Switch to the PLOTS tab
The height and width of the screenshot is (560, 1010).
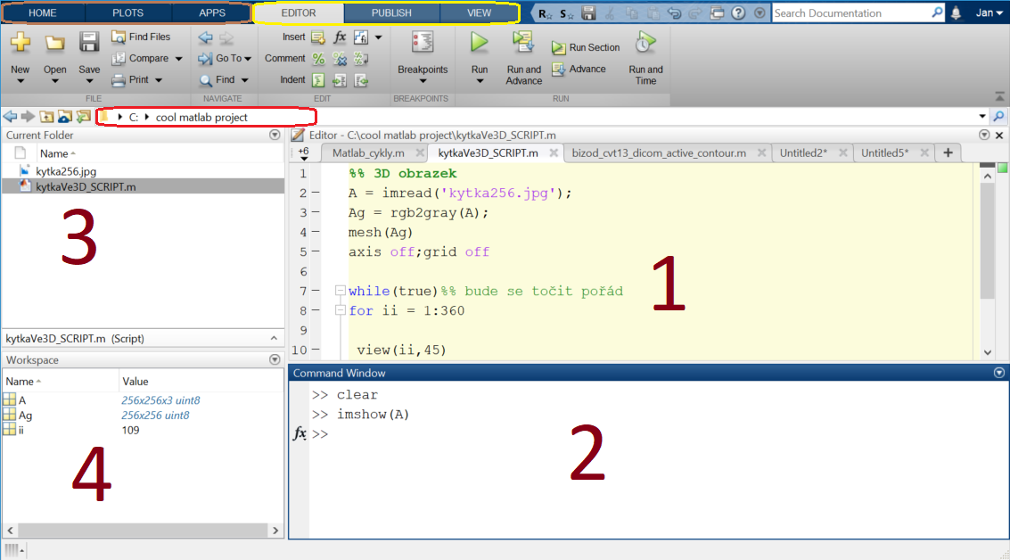click(x=127, y=13)
